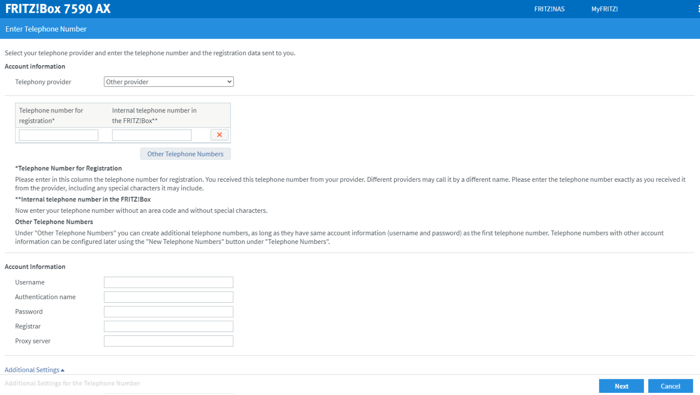Viewport: 700px width, 395px height.
Task: Open the three-dot menu in top right corner
Action: pos(698,9)
